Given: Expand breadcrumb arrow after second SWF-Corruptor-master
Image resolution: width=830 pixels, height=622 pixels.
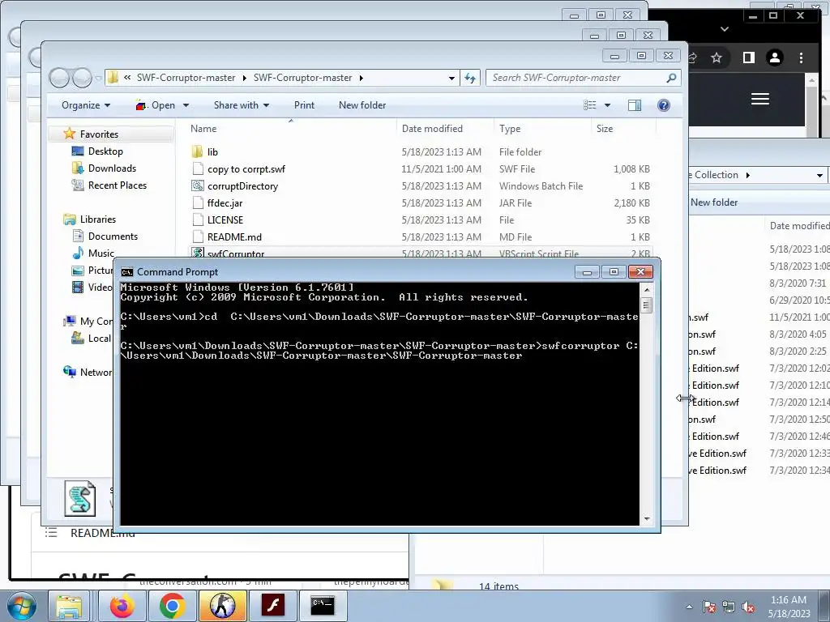Looking at the screenshot, I should 362,78.
